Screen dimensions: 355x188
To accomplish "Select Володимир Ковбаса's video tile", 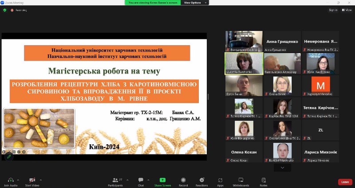I will click(244, 42).
